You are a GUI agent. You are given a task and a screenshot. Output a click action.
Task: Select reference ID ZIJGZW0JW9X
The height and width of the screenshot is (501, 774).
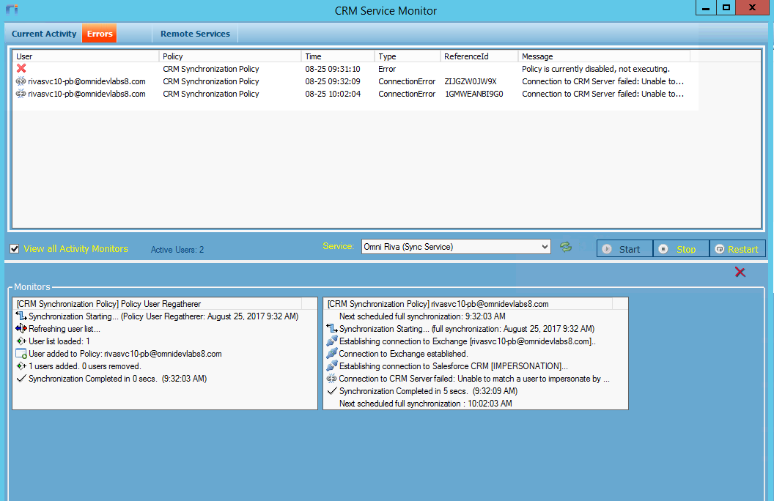pyautogui.click(x=471, y=81)
